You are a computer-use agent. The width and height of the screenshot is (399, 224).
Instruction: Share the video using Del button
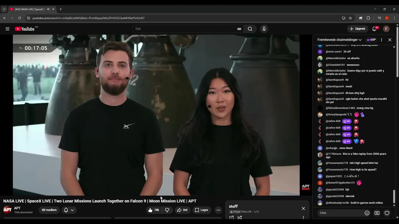click(182, 210)
